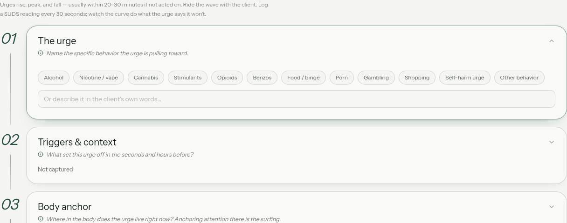Pick the Shopping chip
567x223 pixels.
(x=417, y=78)
